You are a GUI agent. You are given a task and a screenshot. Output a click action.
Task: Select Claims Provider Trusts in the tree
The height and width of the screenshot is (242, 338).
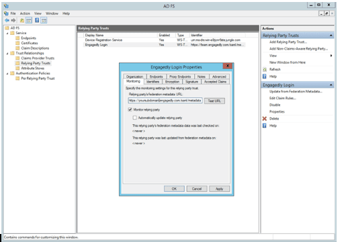tap(38, 58)
